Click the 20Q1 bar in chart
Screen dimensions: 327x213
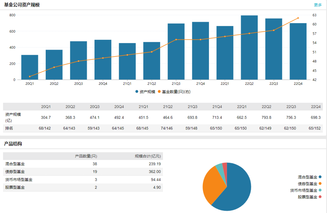(30, 68)
